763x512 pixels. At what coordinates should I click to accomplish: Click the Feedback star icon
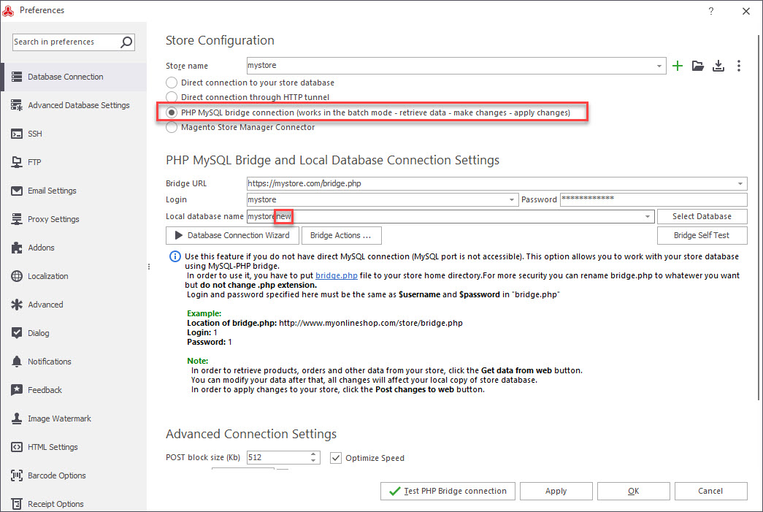(17, 390)
